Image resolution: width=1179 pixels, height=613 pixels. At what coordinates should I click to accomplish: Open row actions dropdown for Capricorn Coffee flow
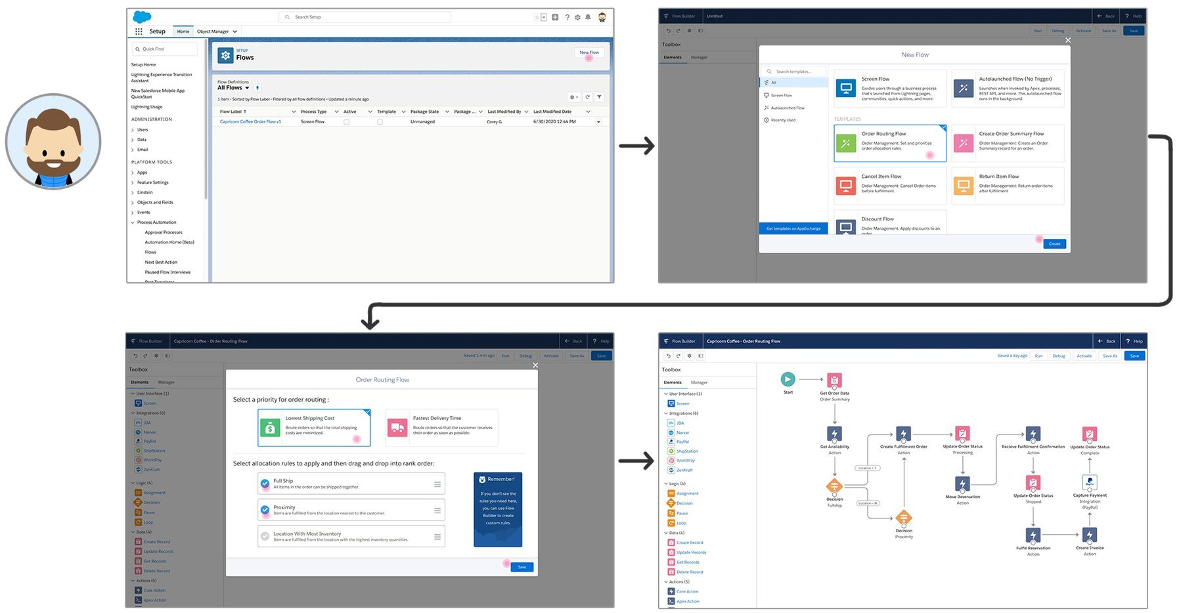[x=598, y=122]
